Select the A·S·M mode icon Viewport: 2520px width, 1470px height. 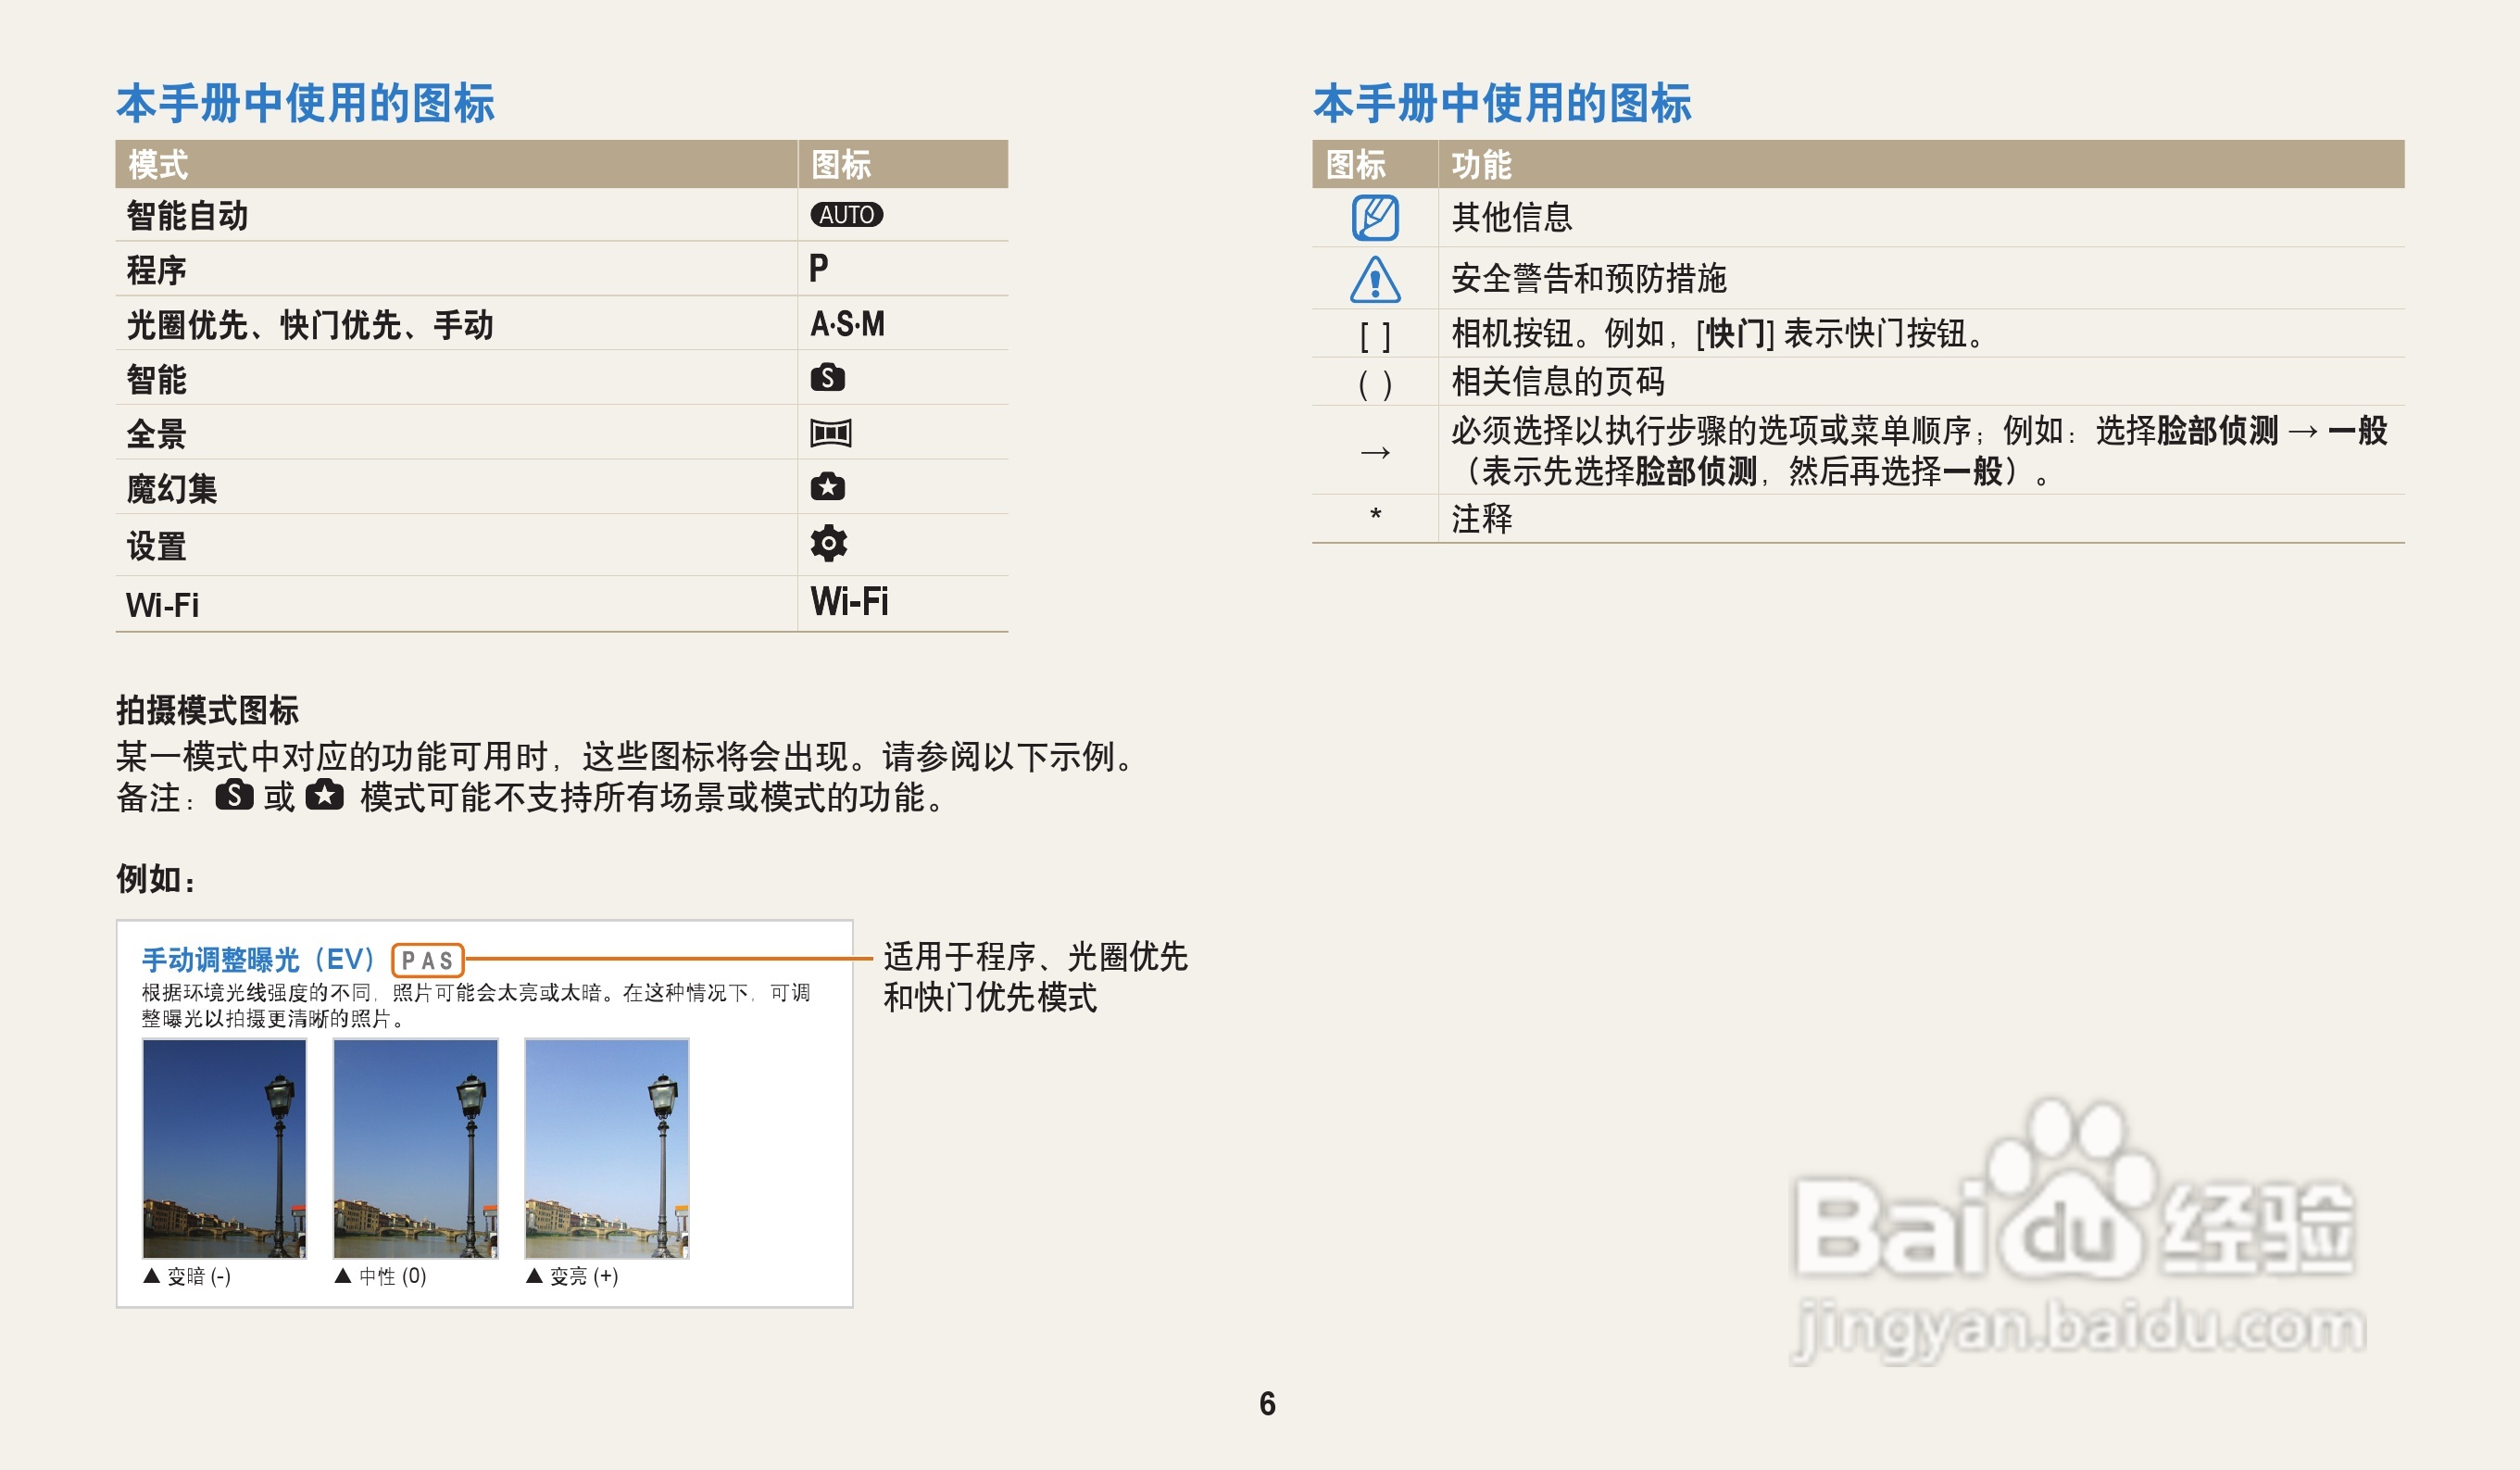pyautogui.click(x=847, y=324)
